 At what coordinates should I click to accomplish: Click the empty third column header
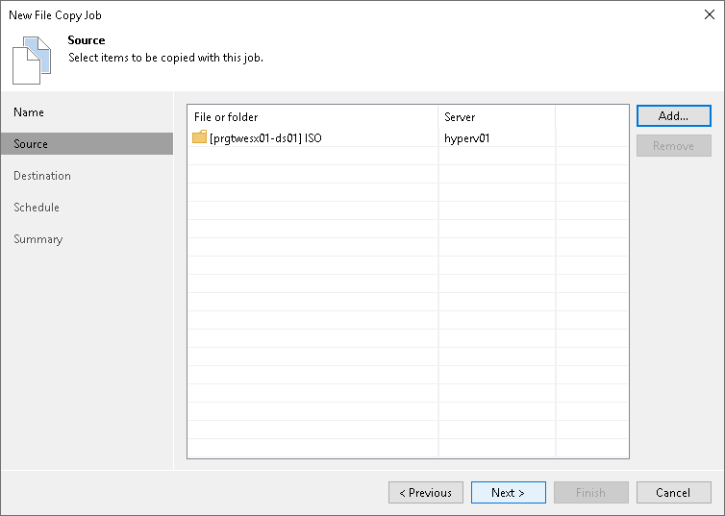point(591,117)
